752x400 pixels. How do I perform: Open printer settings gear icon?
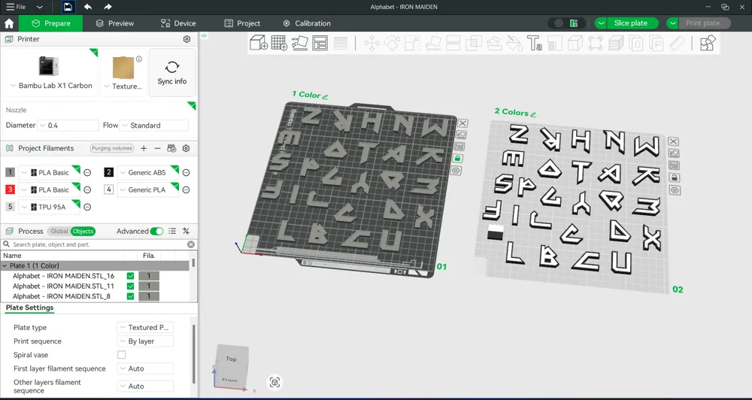pyautogui.click(x=187, y=39)
